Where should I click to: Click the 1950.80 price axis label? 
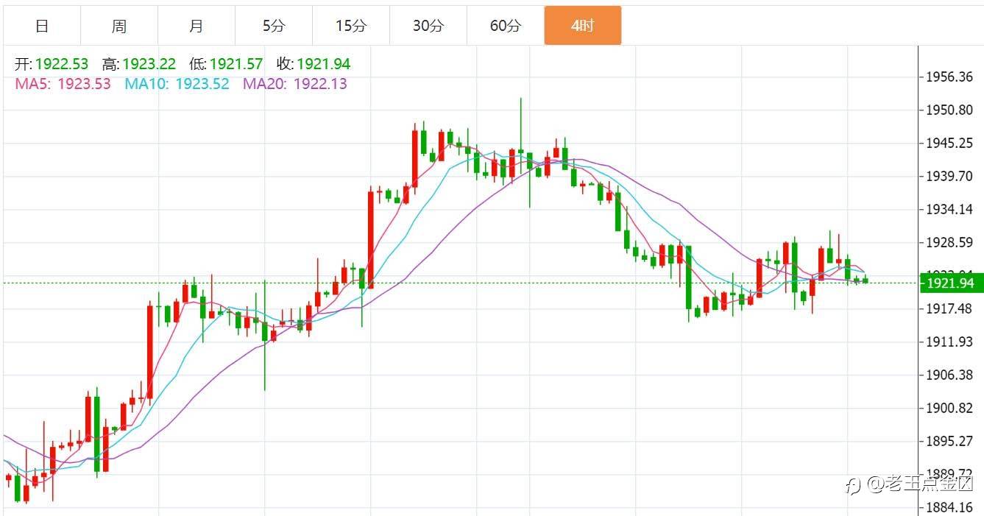pyautogui.click(x=949, y=110)
